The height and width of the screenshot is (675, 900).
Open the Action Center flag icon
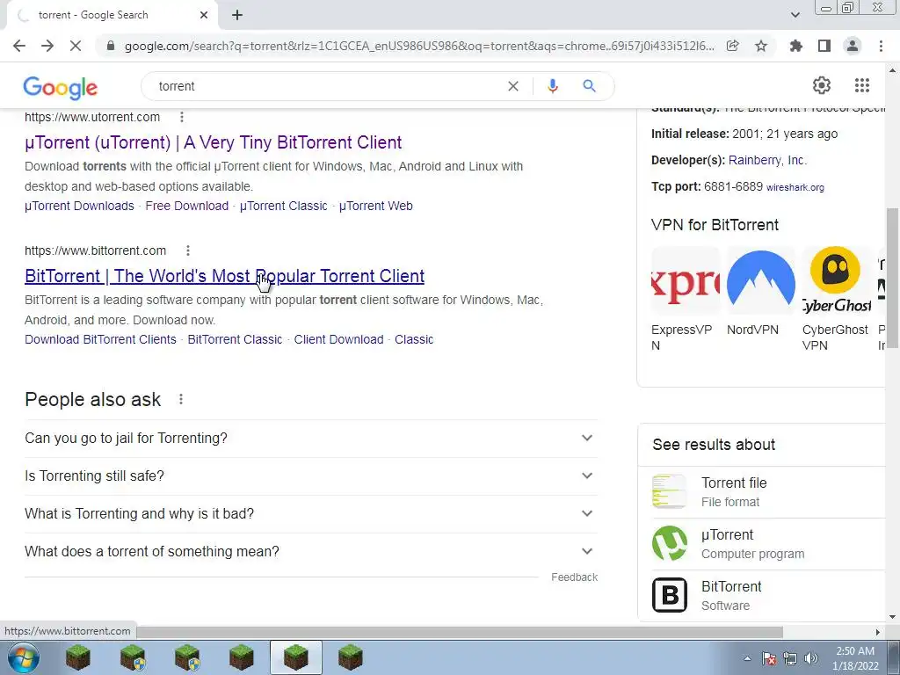[x=769, y=658]
